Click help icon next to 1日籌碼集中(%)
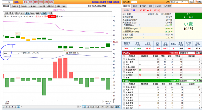This screenshot has height=110, width=202. (x=141, y=28)
